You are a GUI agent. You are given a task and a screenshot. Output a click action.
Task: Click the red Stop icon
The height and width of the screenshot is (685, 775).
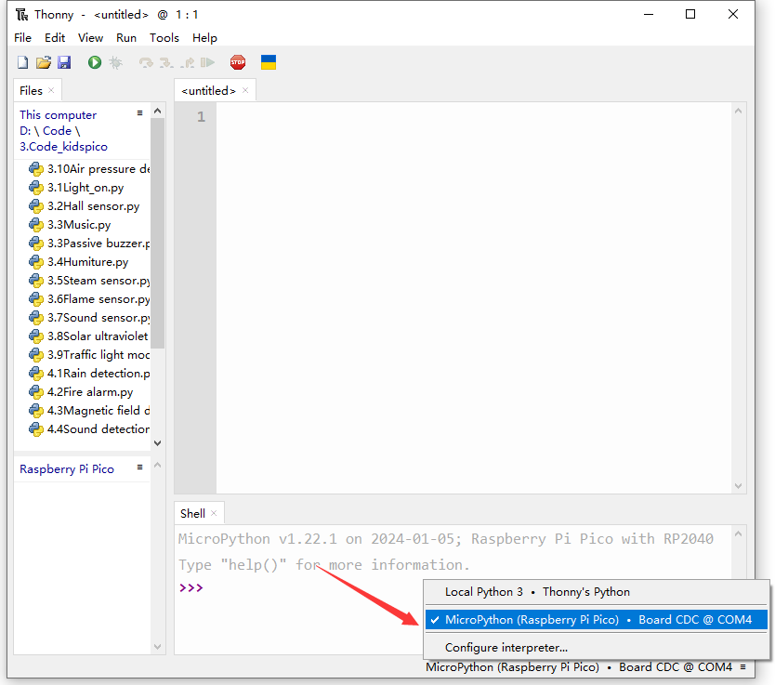(238, 62)
